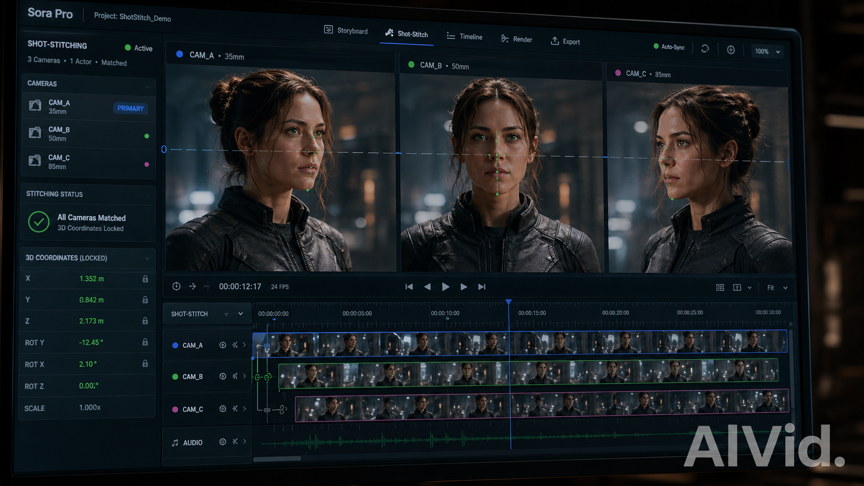Click the cut icon on CAM_B track
The height and width of the screenshot is (486, 864).
click(235, 377)
